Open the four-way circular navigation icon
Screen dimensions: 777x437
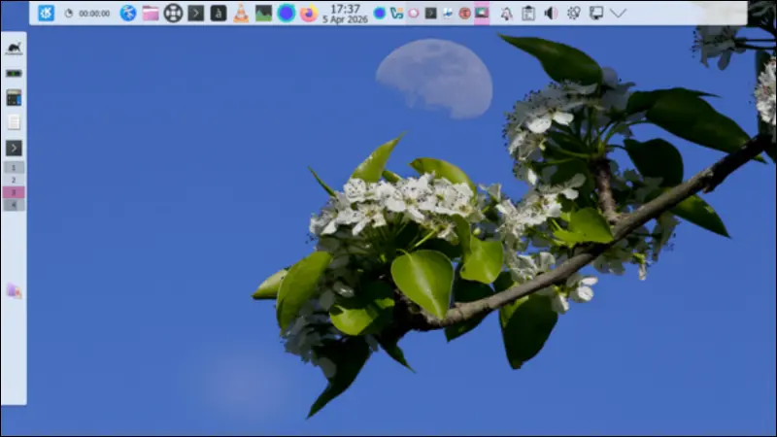coord(174,13)
